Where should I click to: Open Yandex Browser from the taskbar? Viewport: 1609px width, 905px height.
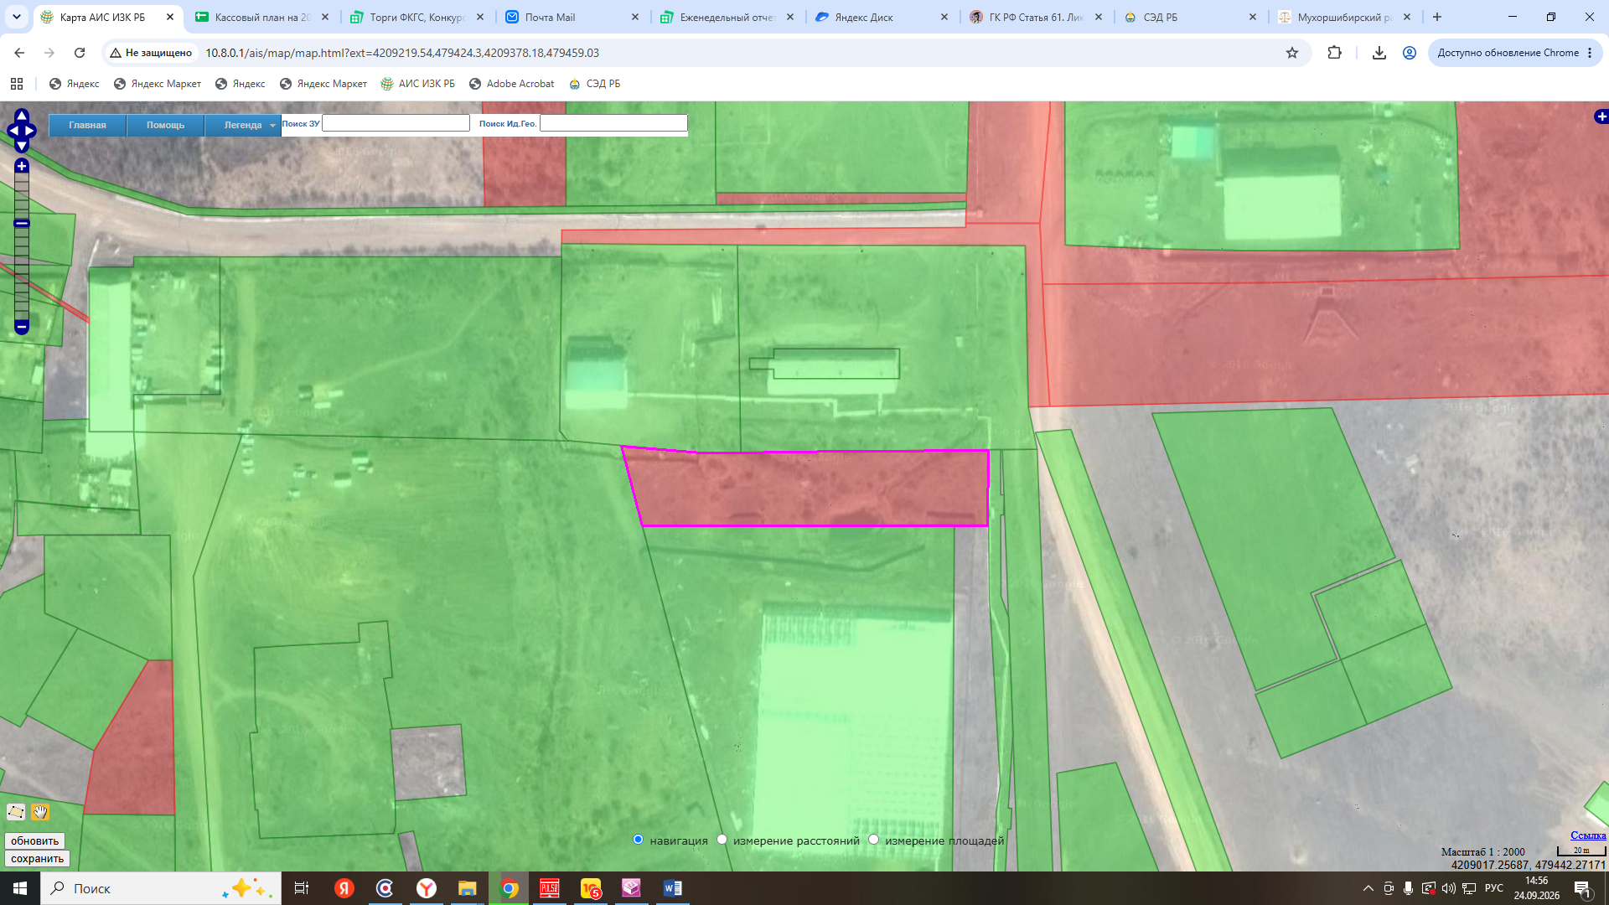426,888
